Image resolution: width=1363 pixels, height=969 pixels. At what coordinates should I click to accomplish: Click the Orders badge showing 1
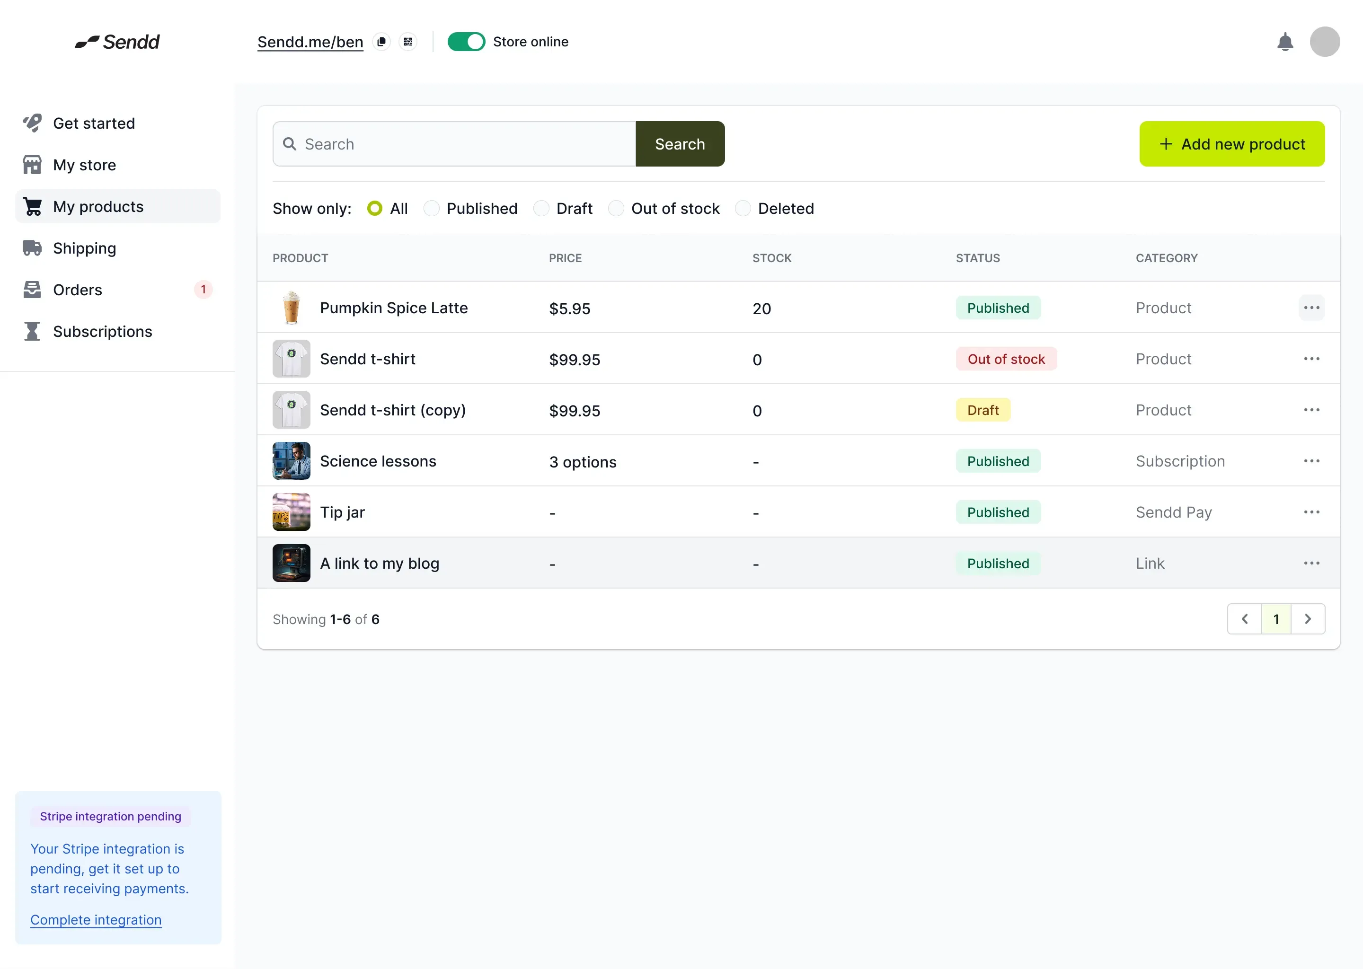point(204,290)
